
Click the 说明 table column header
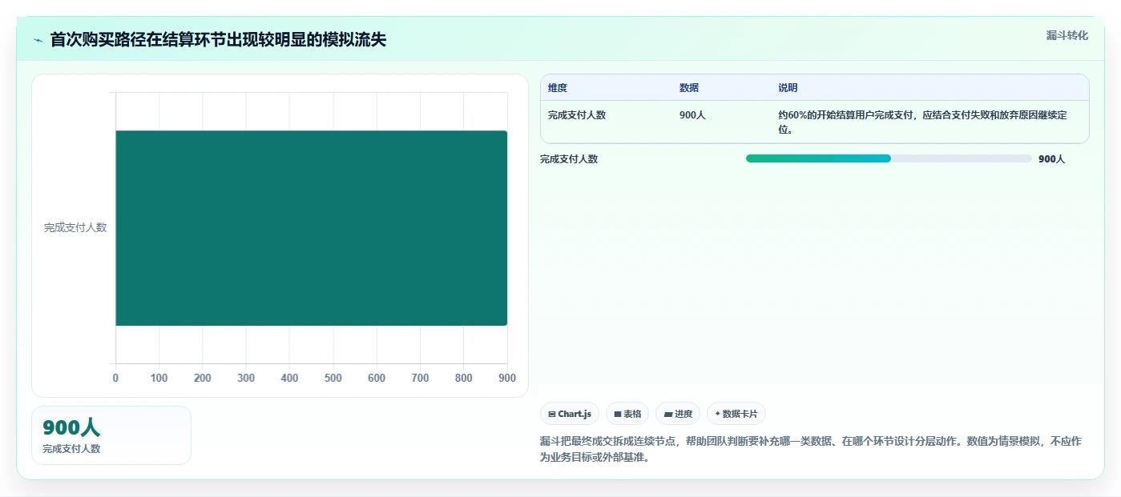click(788, 88)
